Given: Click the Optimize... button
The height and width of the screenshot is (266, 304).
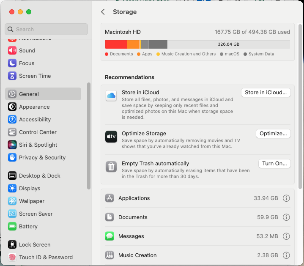Looking at the screenshot, I should click(x=273, y=134).
